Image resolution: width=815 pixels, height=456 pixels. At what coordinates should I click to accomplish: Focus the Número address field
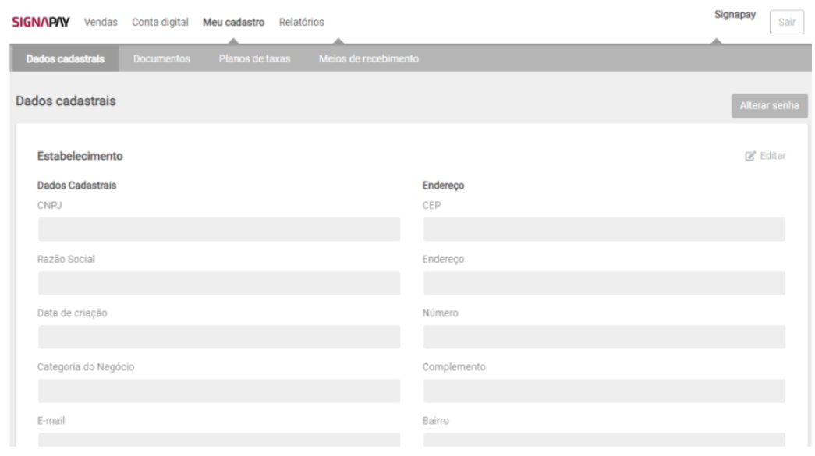click(x=604, y=337)
